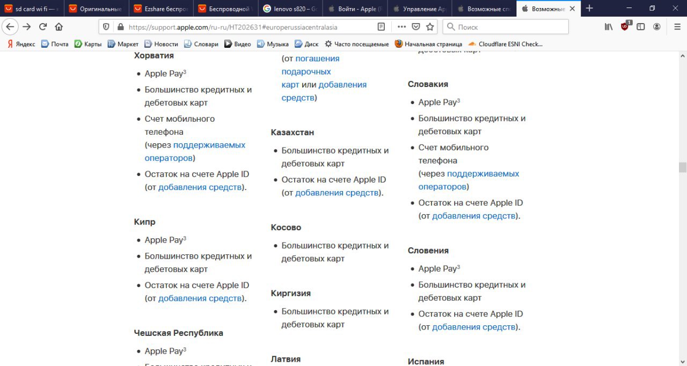This screenshot has height=366, width=687.
Task: Open поддерживаемых операторов link under Хорватия
Action: tap(195, 151)
